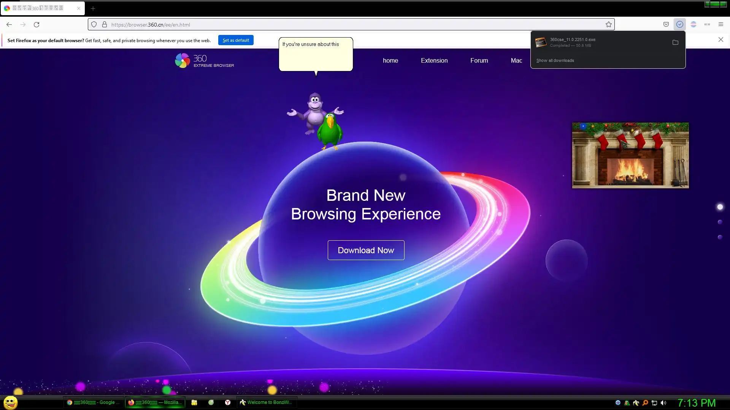Go back to the previous page
The image size is (730, 410).
(x=9, y=25)
